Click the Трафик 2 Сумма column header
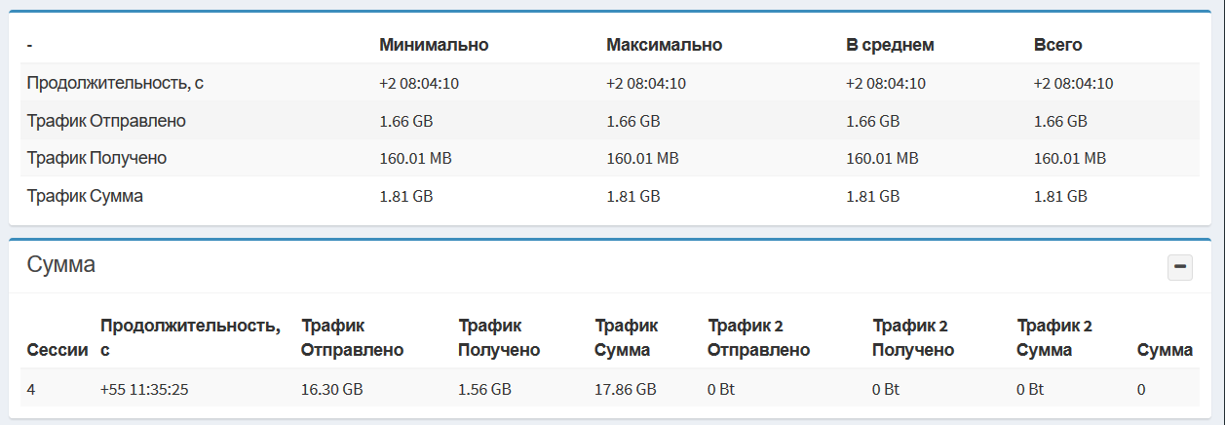Viewport: 1225px width, 425px height. tap(1053, 337)
